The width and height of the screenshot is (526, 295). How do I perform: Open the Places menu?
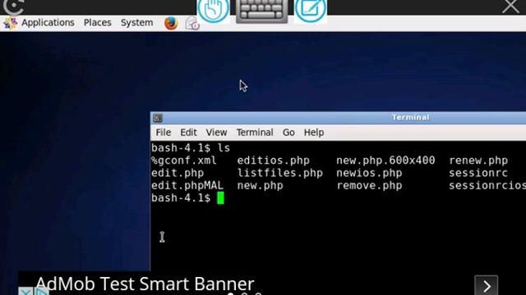tap(97, 22)
